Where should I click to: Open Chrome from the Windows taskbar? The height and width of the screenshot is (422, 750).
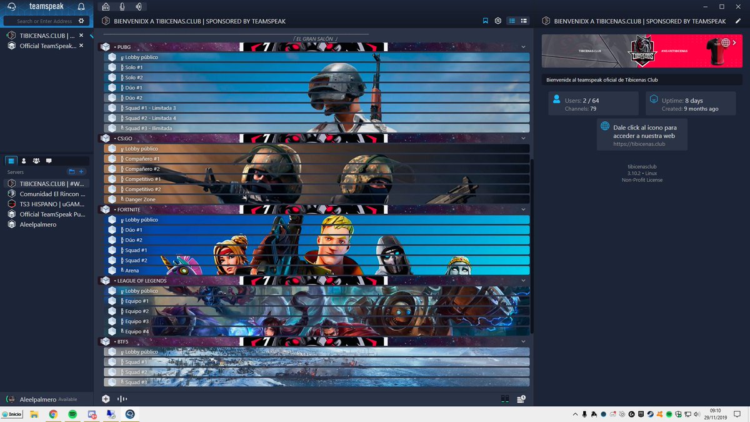[53, 414]
